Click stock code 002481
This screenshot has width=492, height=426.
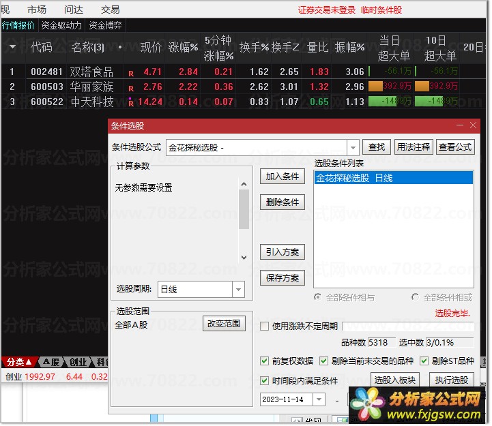pyautogui.click(x=47, y=72)
